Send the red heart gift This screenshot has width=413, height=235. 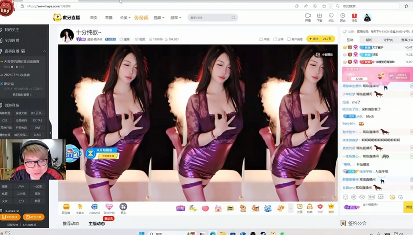(205, 208)
